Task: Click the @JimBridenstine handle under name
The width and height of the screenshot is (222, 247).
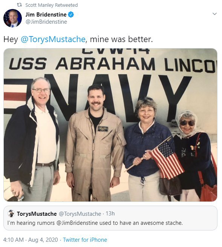Action: click(x=46, y=22)
